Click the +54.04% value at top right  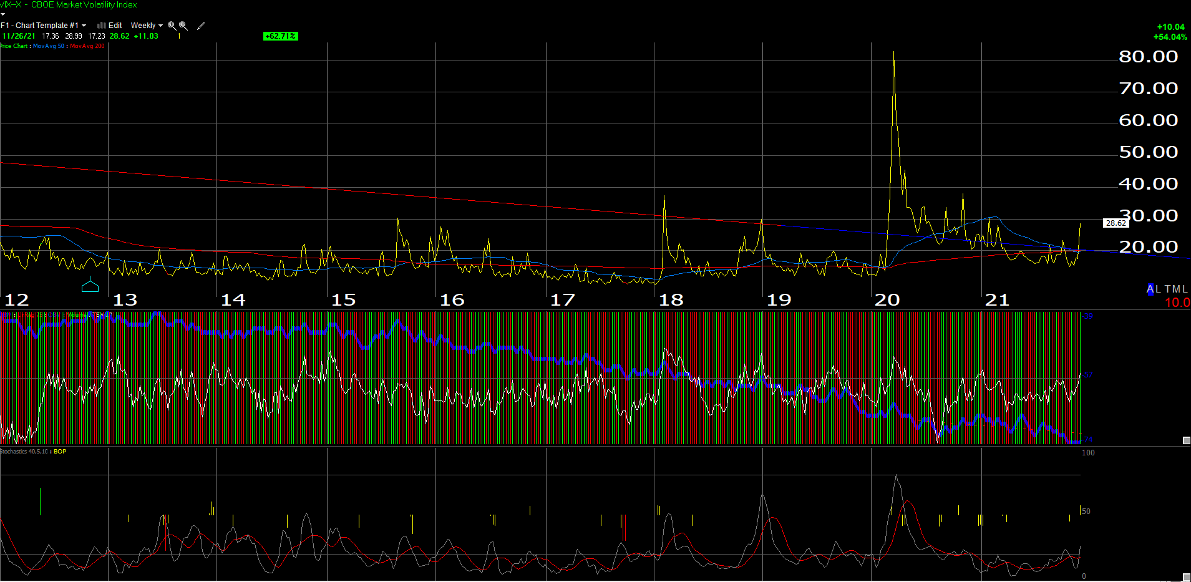click(x=1170, y=37)
